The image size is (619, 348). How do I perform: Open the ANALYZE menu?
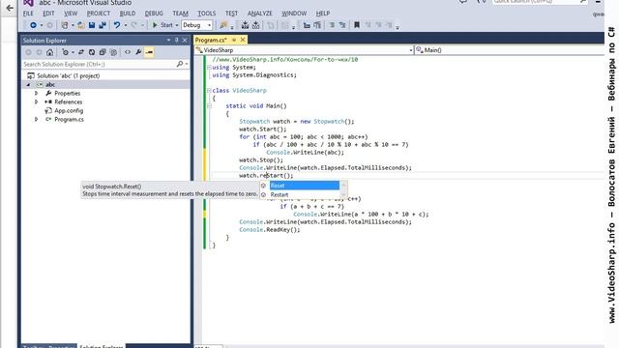pyautogui.click(x=260, y=14)
